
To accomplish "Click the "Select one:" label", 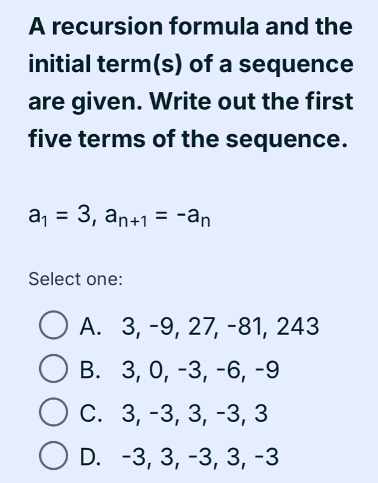I will [x=75, y=280].
